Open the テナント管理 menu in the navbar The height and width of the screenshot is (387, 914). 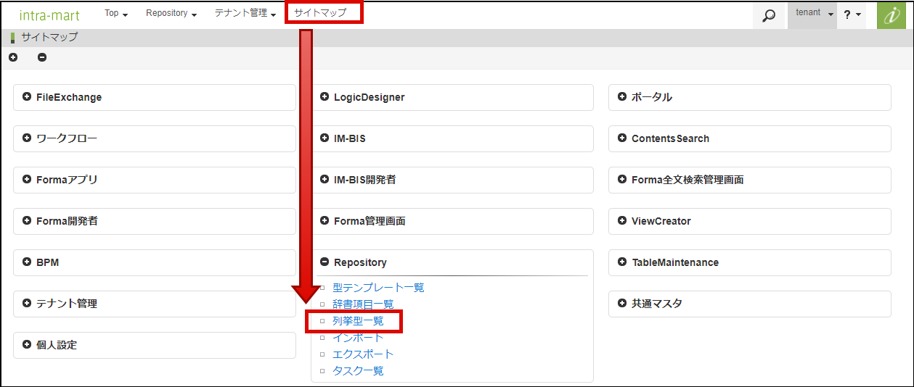[x=245, y=14]
